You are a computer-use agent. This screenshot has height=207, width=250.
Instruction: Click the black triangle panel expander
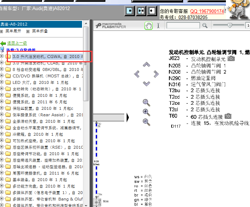pyautogui.click(x=128, y=117)
